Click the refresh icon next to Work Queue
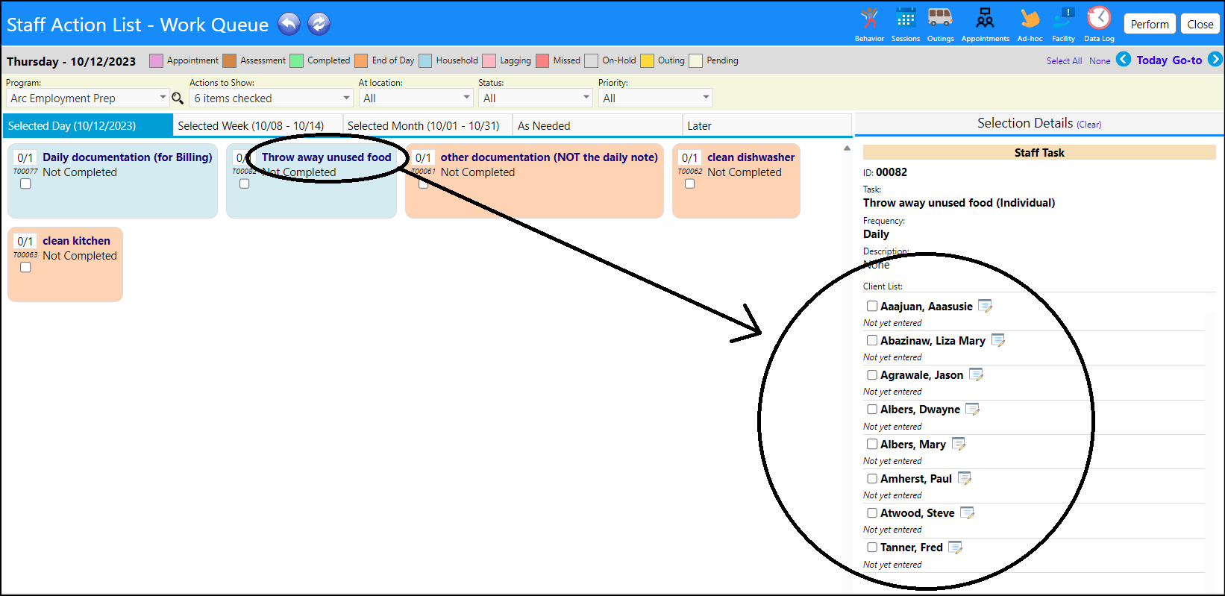The image size is (1225, 596). (319, 24)
